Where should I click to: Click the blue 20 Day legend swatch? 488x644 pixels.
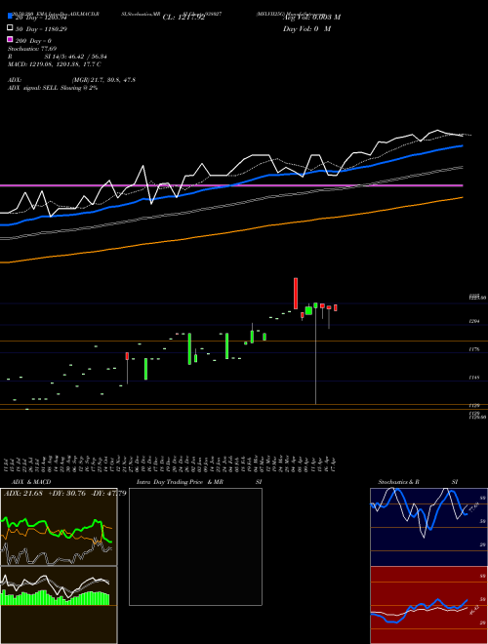click(x=10, y=17)
